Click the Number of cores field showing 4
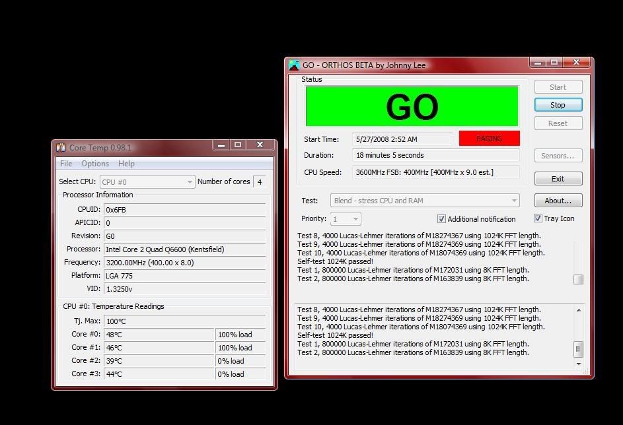 pyautogui.click(x=260, y=181)
